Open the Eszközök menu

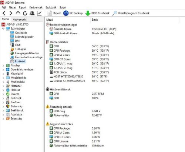[51, 7]
